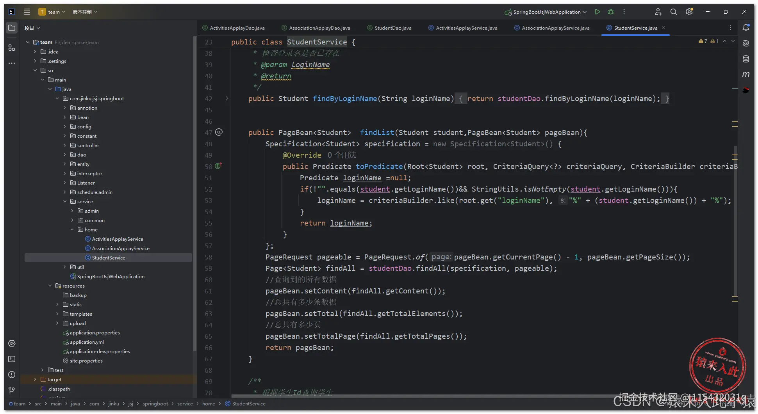Click the implements gutter icon on line 50
Screen dimensions: 758x414
pyautogui.click(x=218, y=166)
